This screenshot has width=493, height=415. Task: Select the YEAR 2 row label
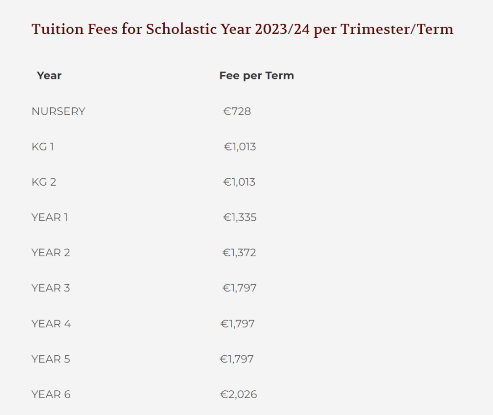click(51, 253)
